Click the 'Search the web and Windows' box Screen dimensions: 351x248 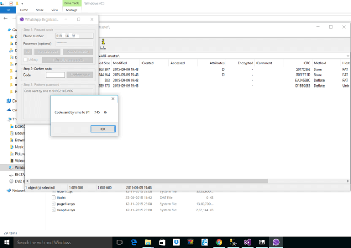tap(63, 242)
